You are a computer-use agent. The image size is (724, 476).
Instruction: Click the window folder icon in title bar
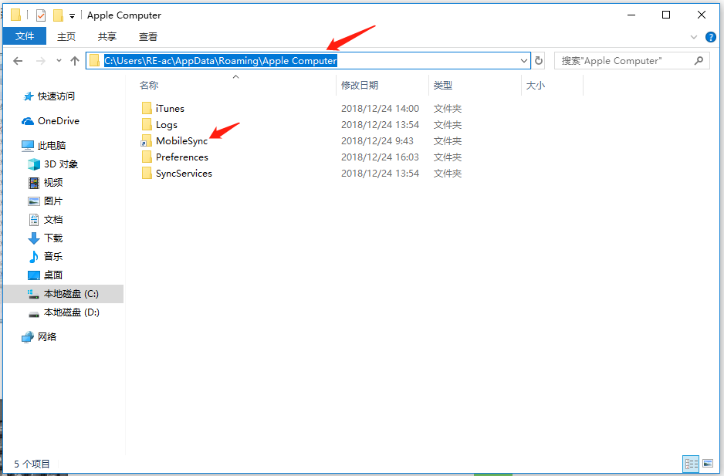pos(15,15)
